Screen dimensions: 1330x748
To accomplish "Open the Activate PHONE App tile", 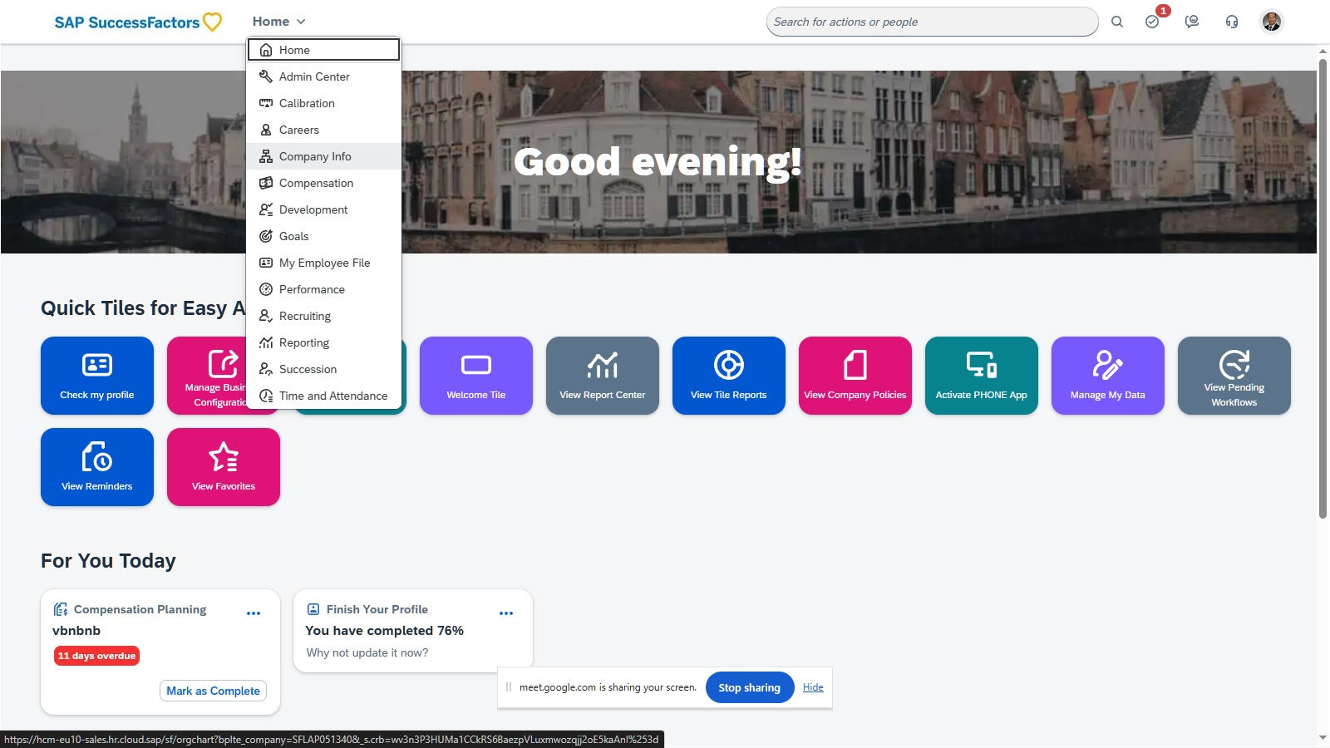I will 982,376.
